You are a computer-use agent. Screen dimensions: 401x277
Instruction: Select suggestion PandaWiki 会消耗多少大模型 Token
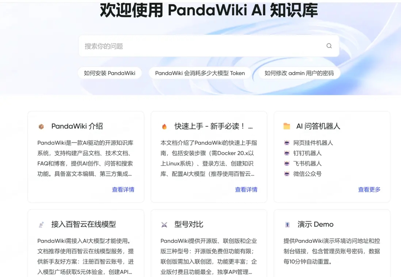click(x=200, y=73)
